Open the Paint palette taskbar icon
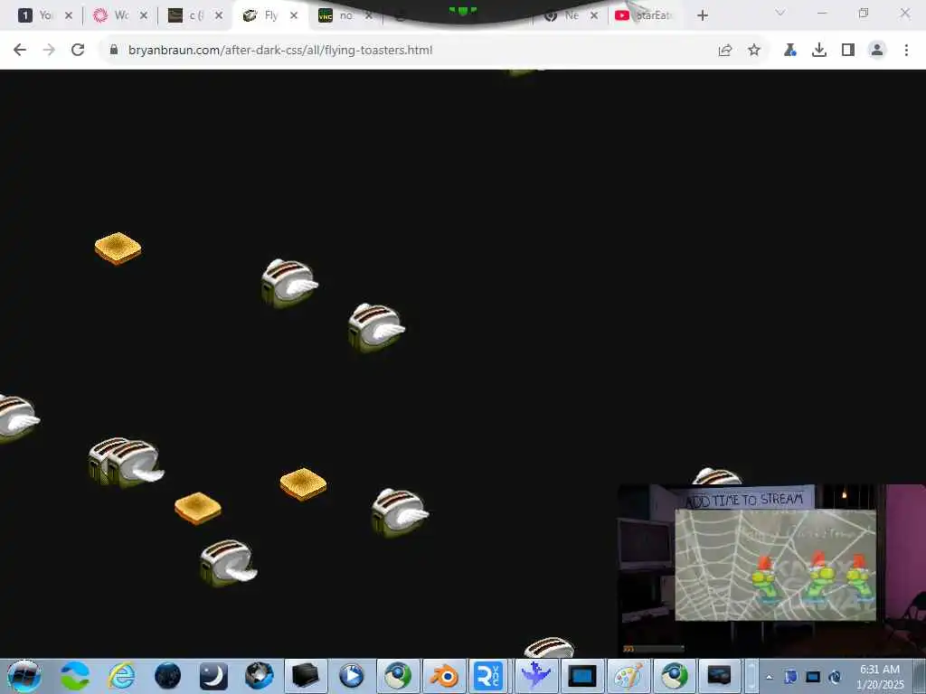 (628, 676)
